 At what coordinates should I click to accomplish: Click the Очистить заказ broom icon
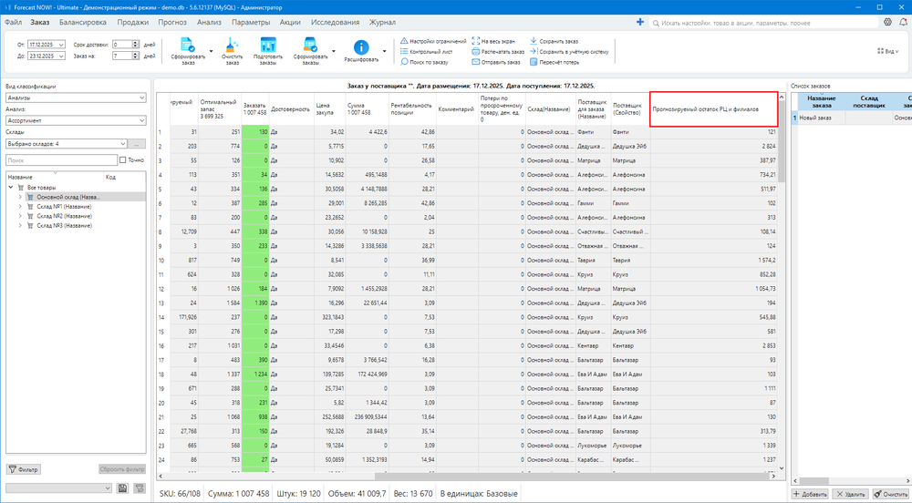click(232, 46)
